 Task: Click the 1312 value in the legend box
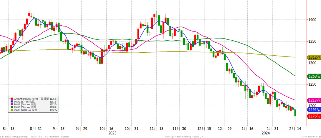tap(53, 110)
